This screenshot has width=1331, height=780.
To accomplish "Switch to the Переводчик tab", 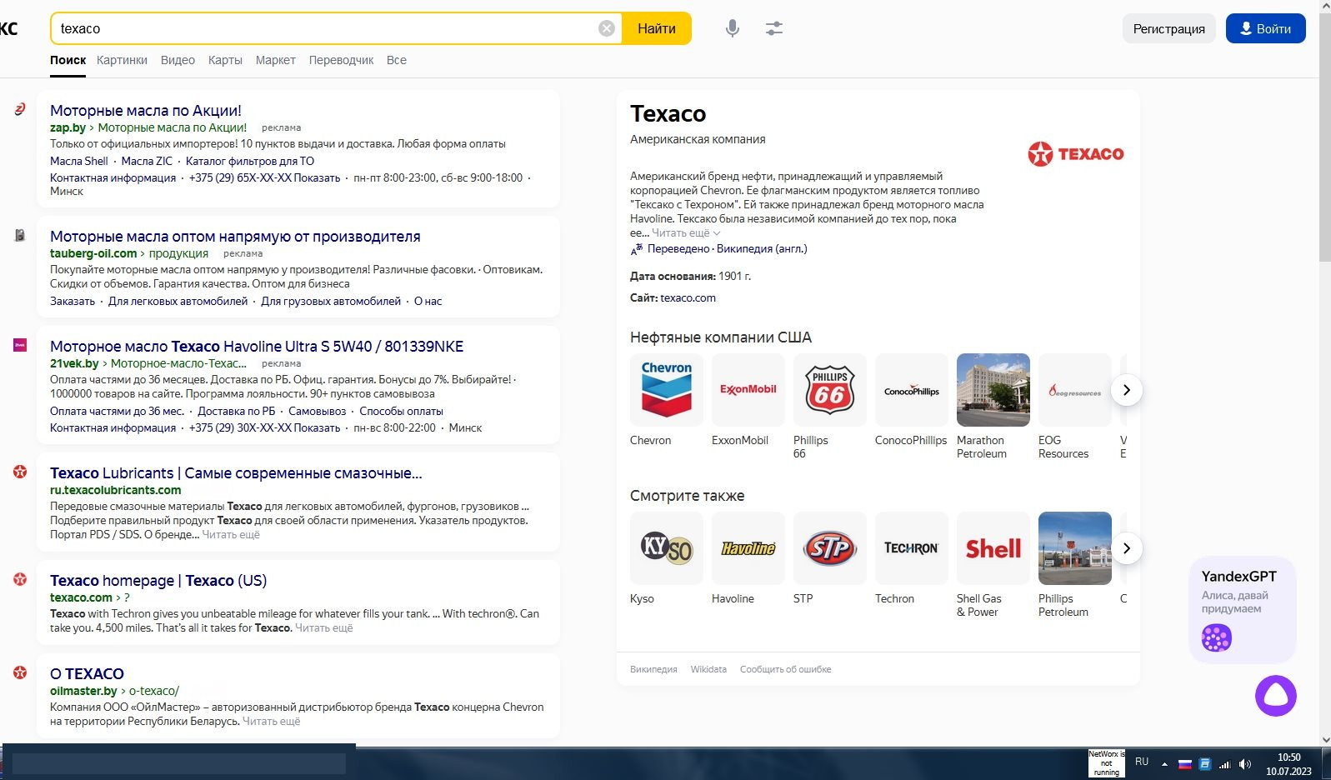I will click(341, 60).
